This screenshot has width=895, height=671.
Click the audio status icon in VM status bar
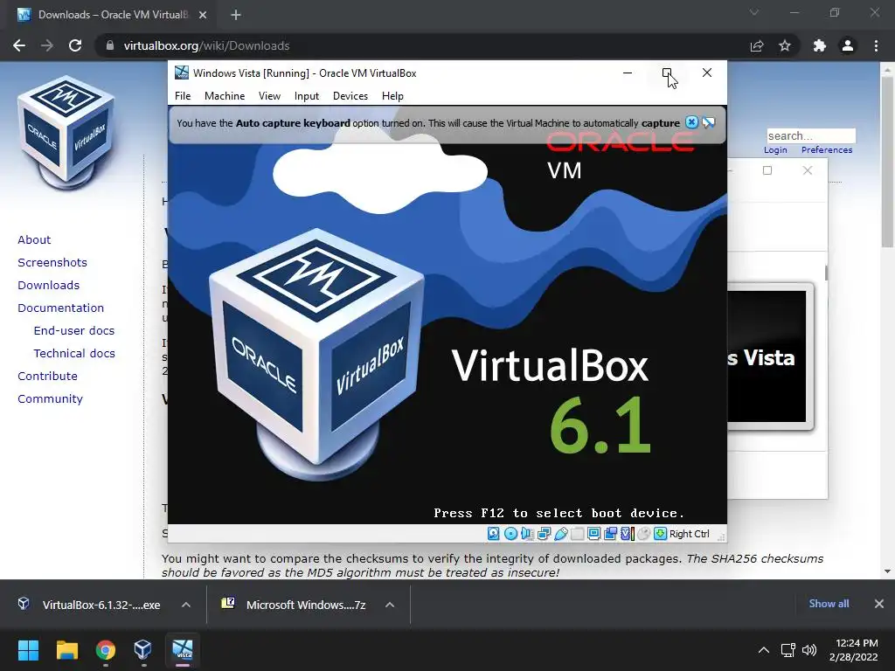coord(527,534)
